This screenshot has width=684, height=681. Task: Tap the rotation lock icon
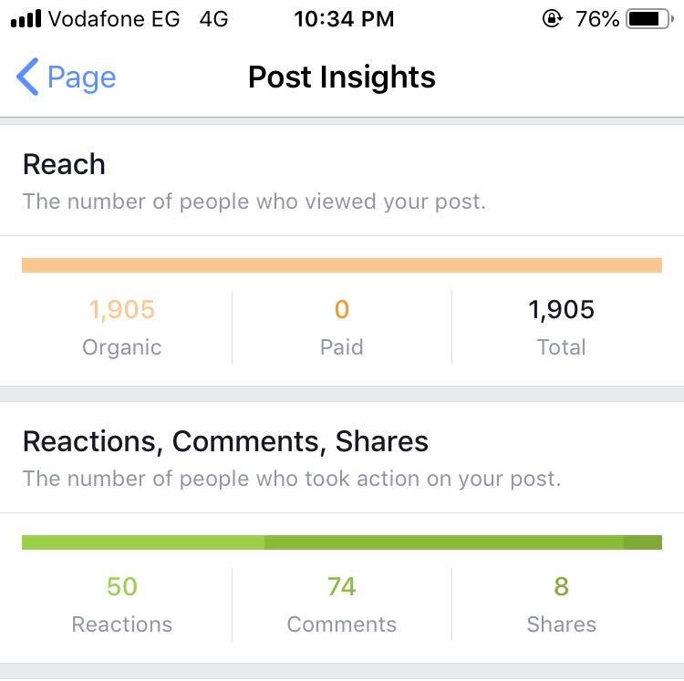coord(553,19)
